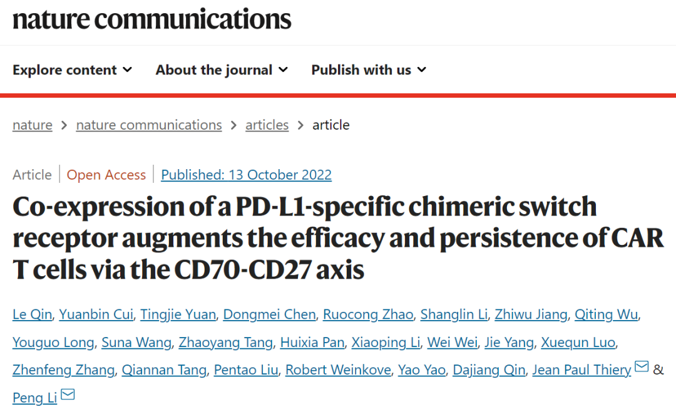Click author Dongmei Chen
The width and height of the screenshot is (676, 414).
[269, 314]
